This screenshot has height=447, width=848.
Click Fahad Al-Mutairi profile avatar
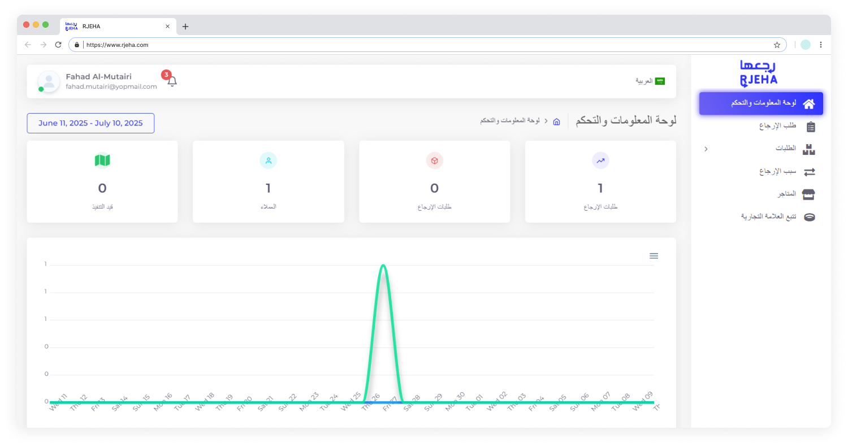click(x=49, y=81)
